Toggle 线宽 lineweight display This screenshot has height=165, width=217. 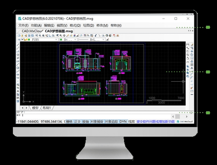coord(132,122)
